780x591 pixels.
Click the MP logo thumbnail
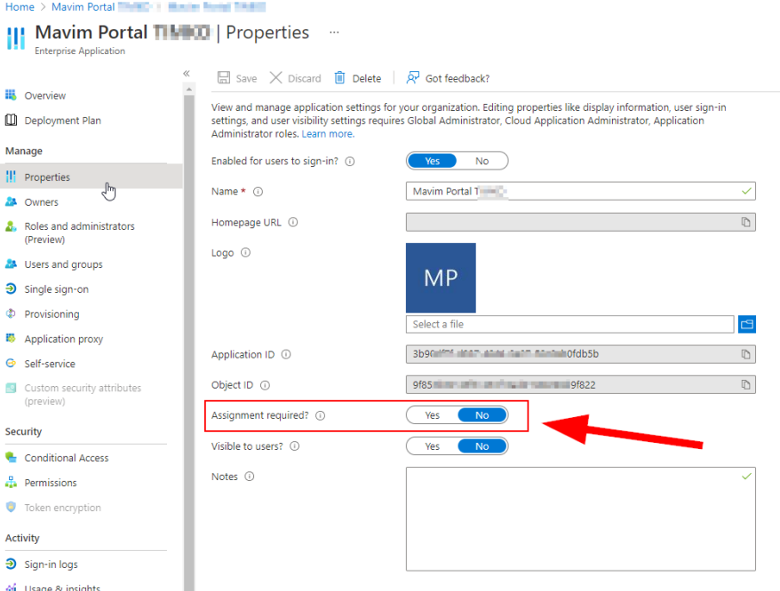[x=441, y=278]
